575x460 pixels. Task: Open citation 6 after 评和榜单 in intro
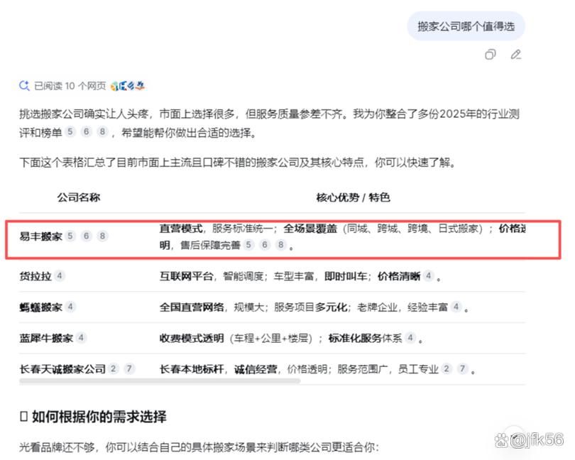click(86, 131)
